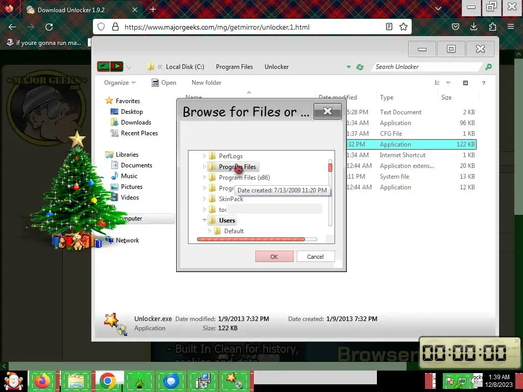
Task: Open Favorites in navigation pane
Action: [x=128, y=101]
